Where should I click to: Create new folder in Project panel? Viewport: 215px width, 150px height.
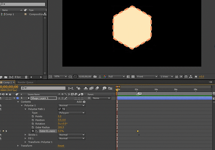coord(6,77)
